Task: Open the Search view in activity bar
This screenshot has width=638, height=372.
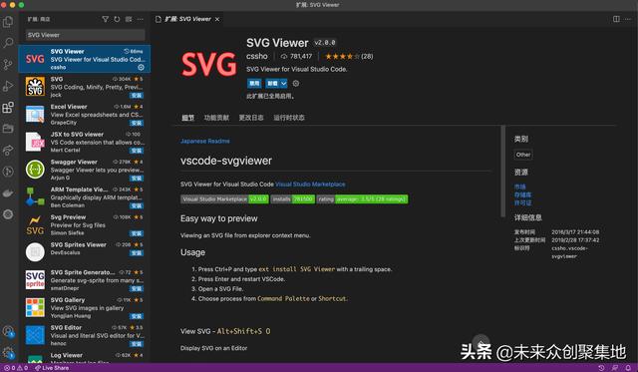Action: (x=8, y=43)
